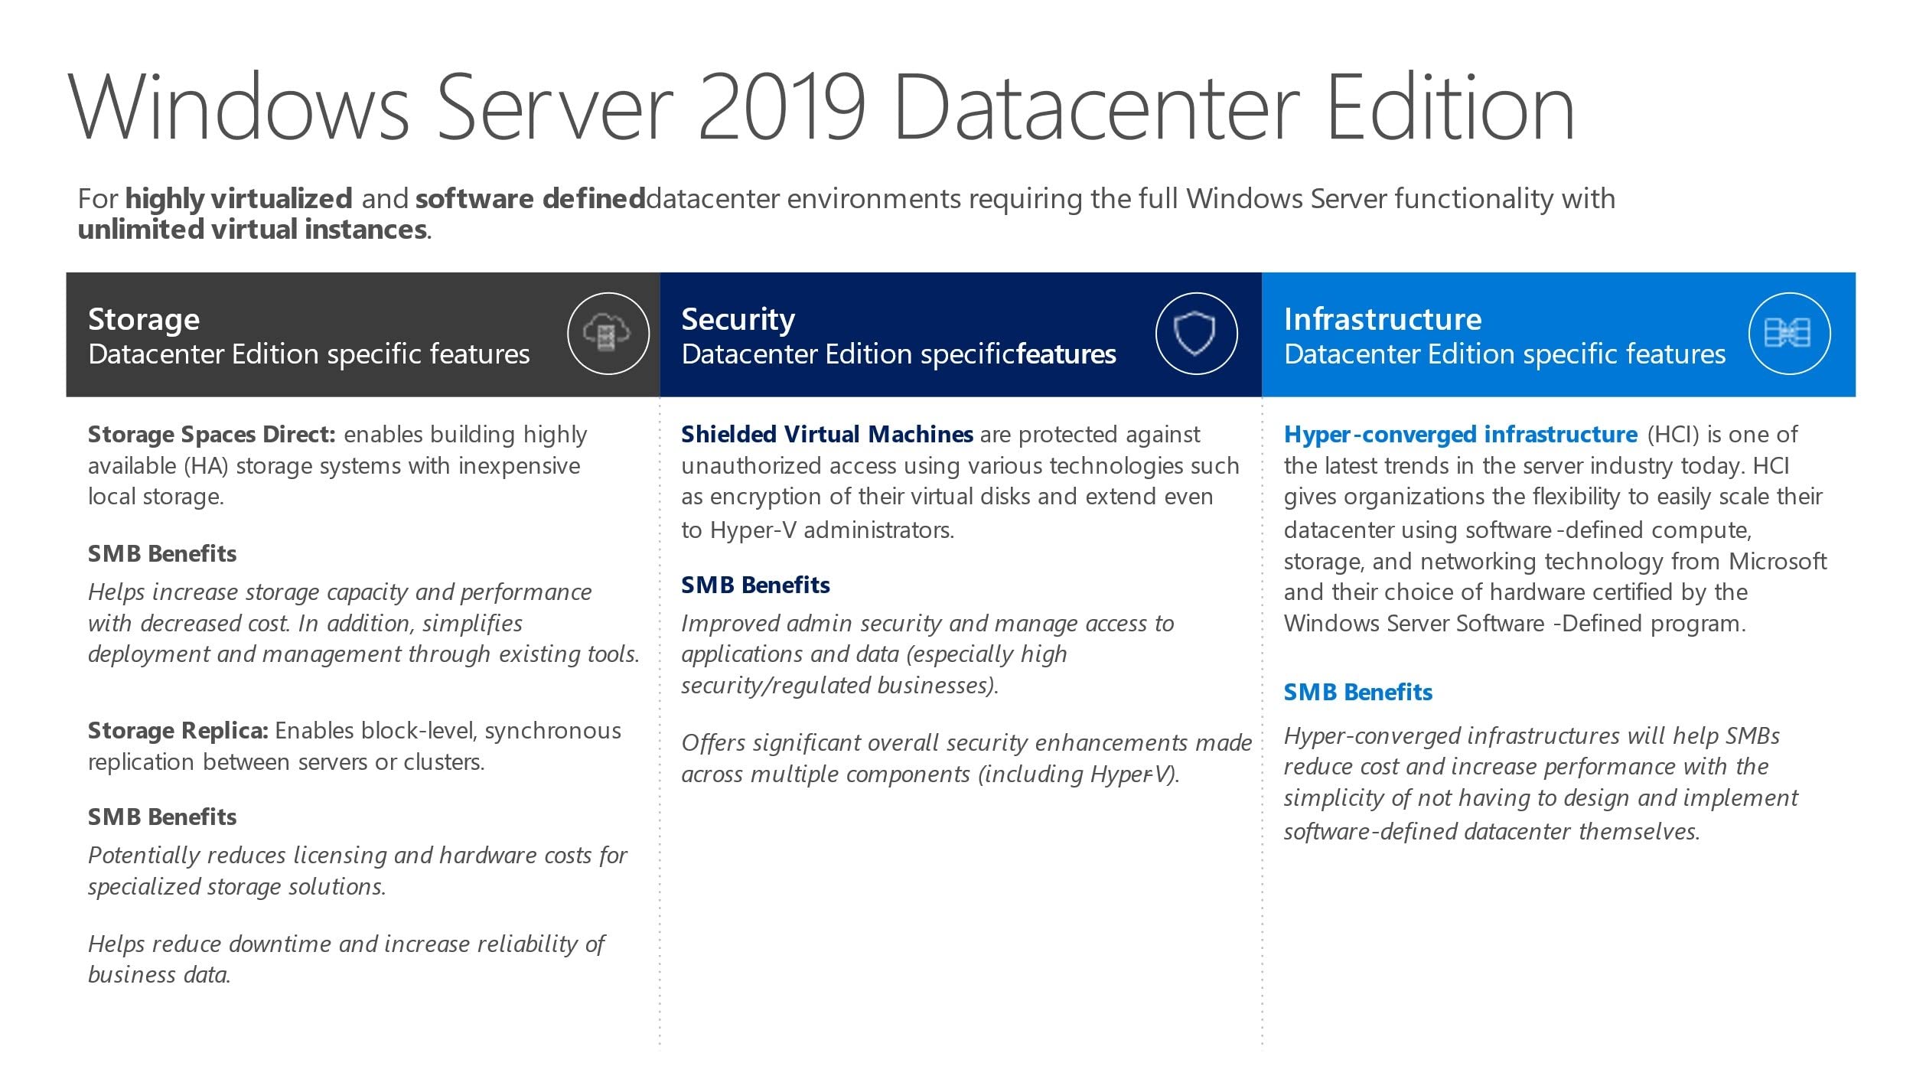
Task: Click 'local storage.' line
Action: click(x=156, y=497)
